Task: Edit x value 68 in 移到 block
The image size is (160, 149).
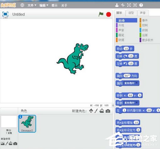Action: pyautogui.click(x=130, y=95)
